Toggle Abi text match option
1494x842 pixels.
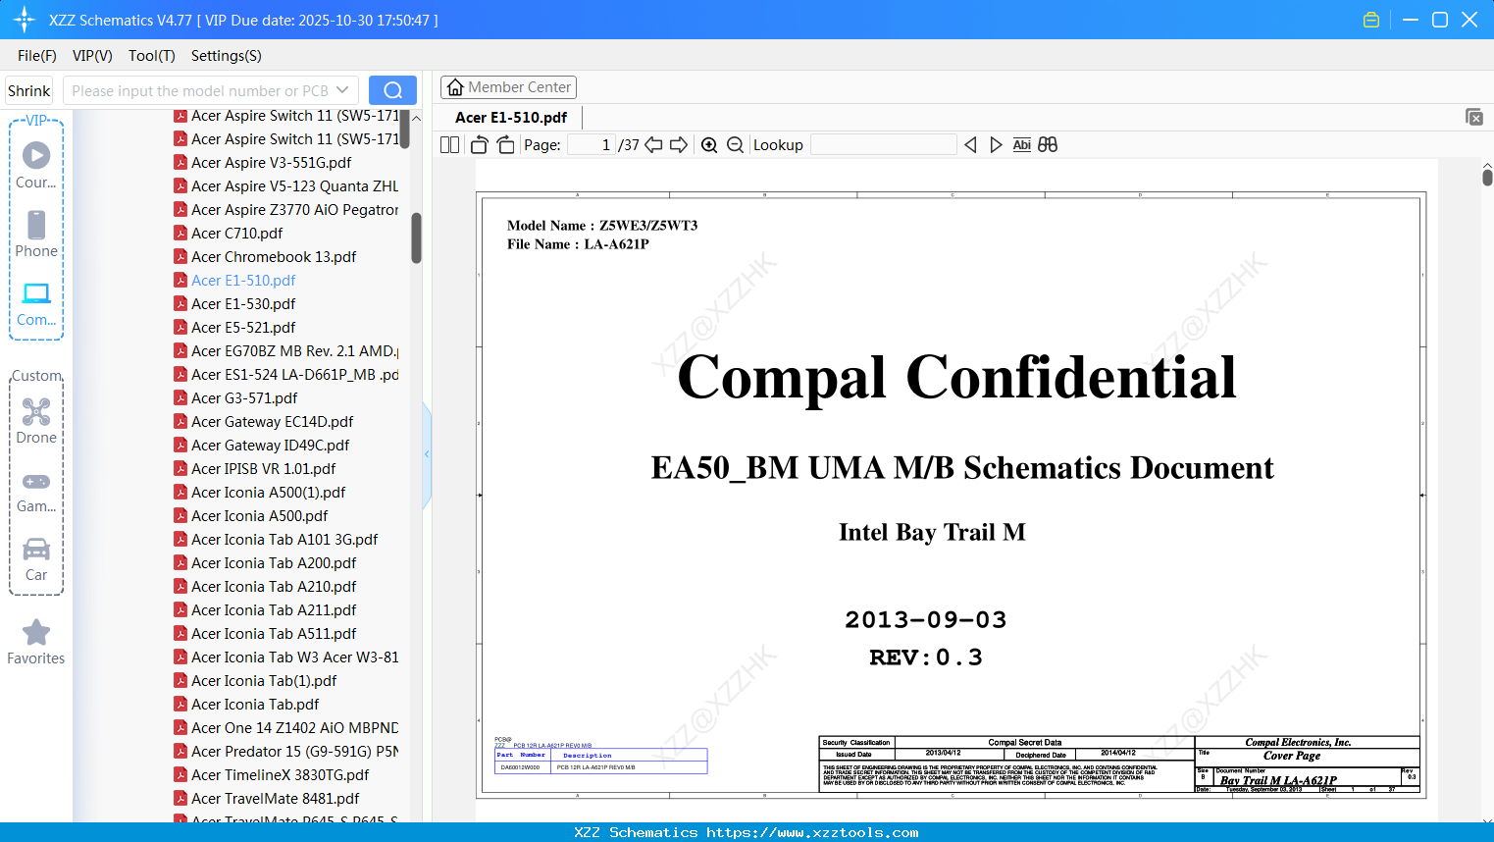pyautogui.click(x=1022, y=145)
